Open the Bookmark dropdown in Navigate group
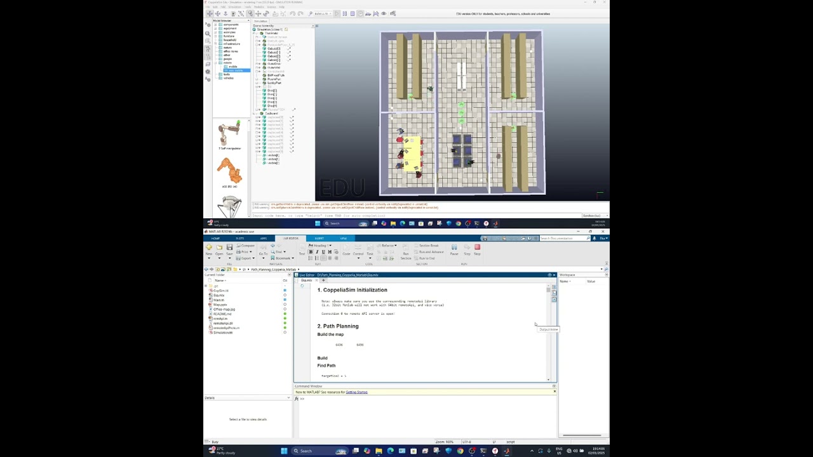The height and width of the screenshot is (457, 813). [x=282, y=258]
